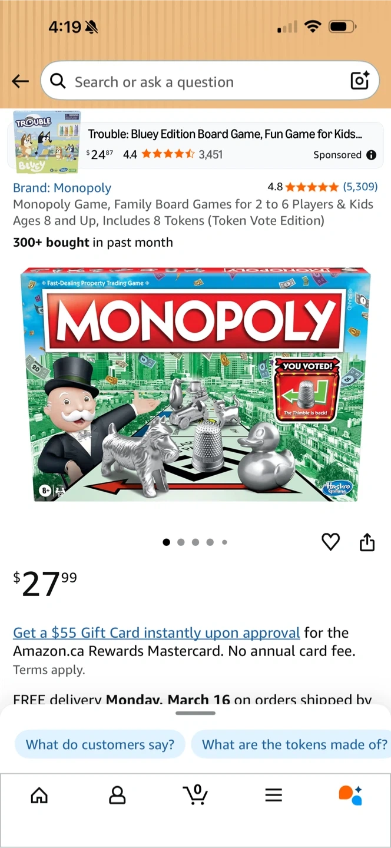391x848 pixels.
Task: Select the fourth image carousel dot
Action: pyautogui.click(x=210, y=542)
